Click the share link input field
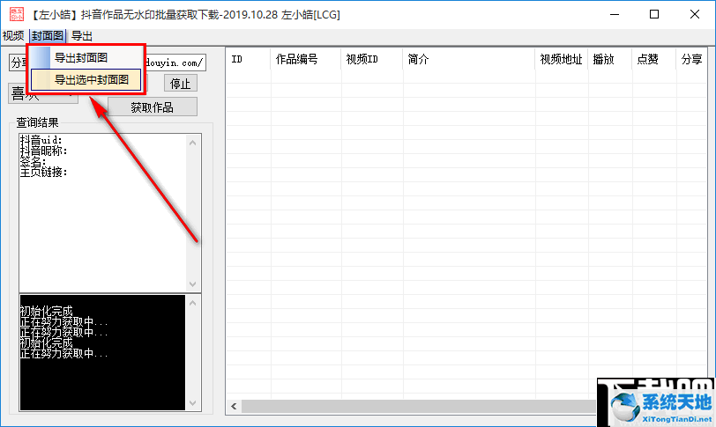The image size is (716, 427). (x=175, y=63)
